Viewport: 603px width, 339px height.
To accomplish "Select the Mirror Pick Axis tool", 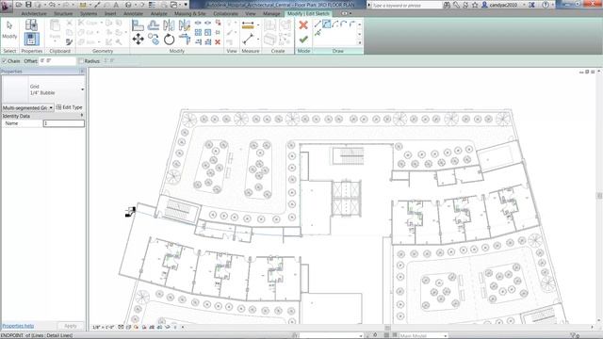I will click(x=169, y=25).
